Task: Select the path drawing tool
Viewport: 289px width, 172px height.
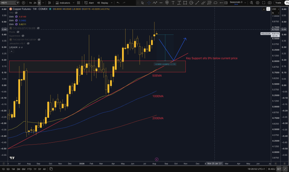Action: (155, 3)
